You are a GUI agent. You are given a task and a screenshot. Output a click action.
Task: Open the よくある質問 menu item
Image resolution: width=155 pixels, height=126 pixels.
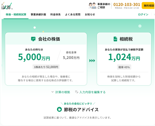(73, 15)
